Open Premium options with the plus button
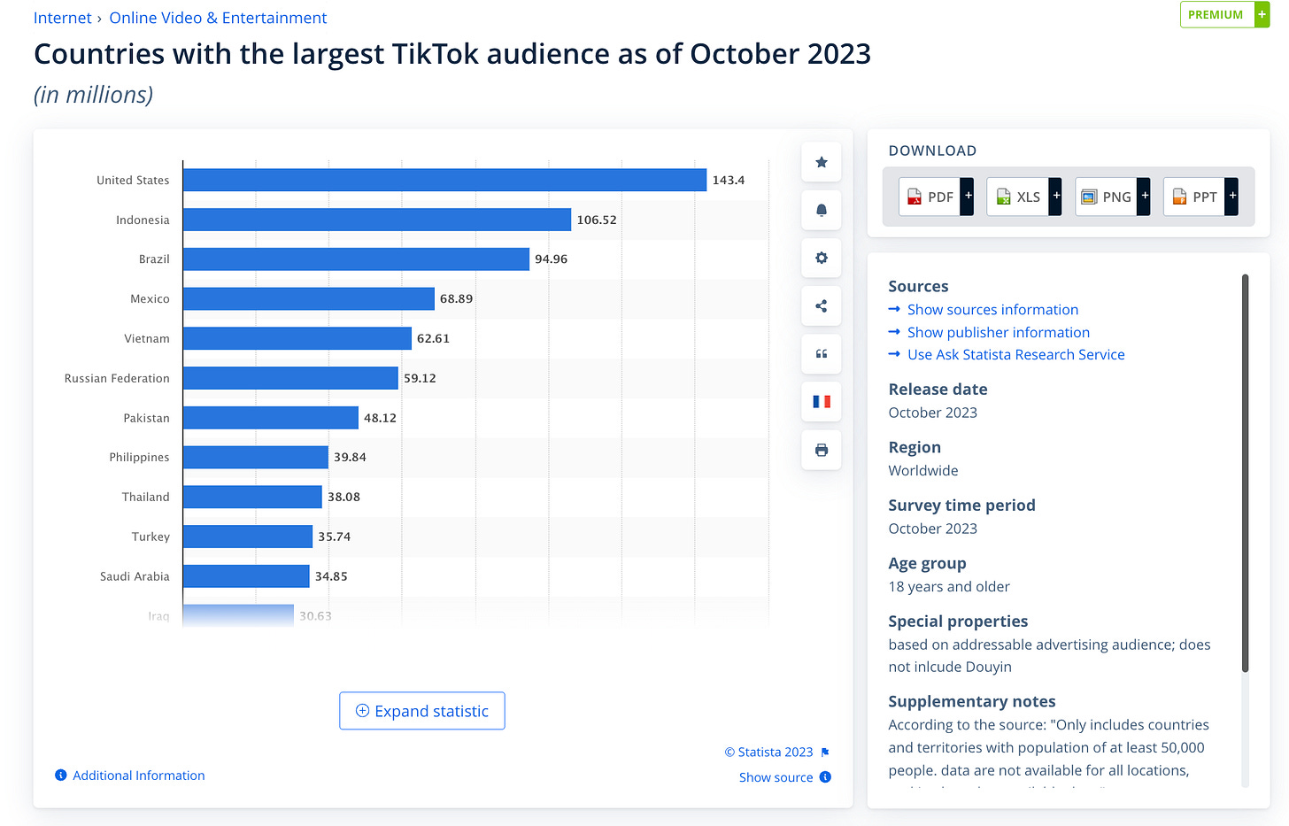The height and width of the screenshot is (826, 1289). pos(1262,14)
